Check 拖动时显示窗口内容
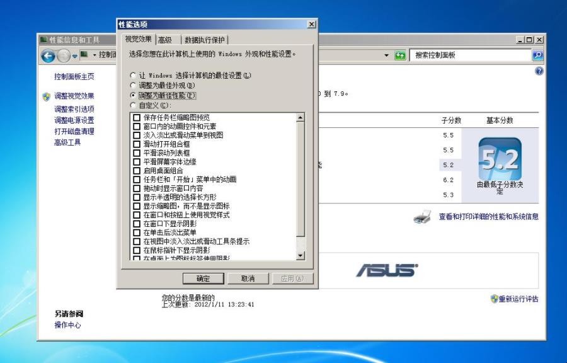The height and width of the screenshot is (363, 567). tap(137, 188)
